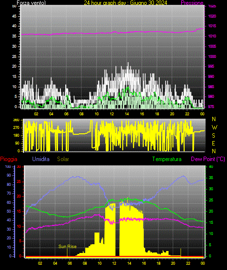227x270 pixels.
Task: Select the 24 hour graph day title
Action: [126, 3]
